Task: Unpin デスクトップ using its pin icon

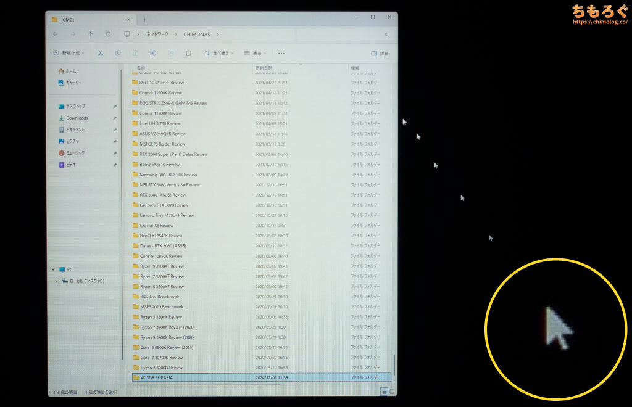Action: point(115,106)
